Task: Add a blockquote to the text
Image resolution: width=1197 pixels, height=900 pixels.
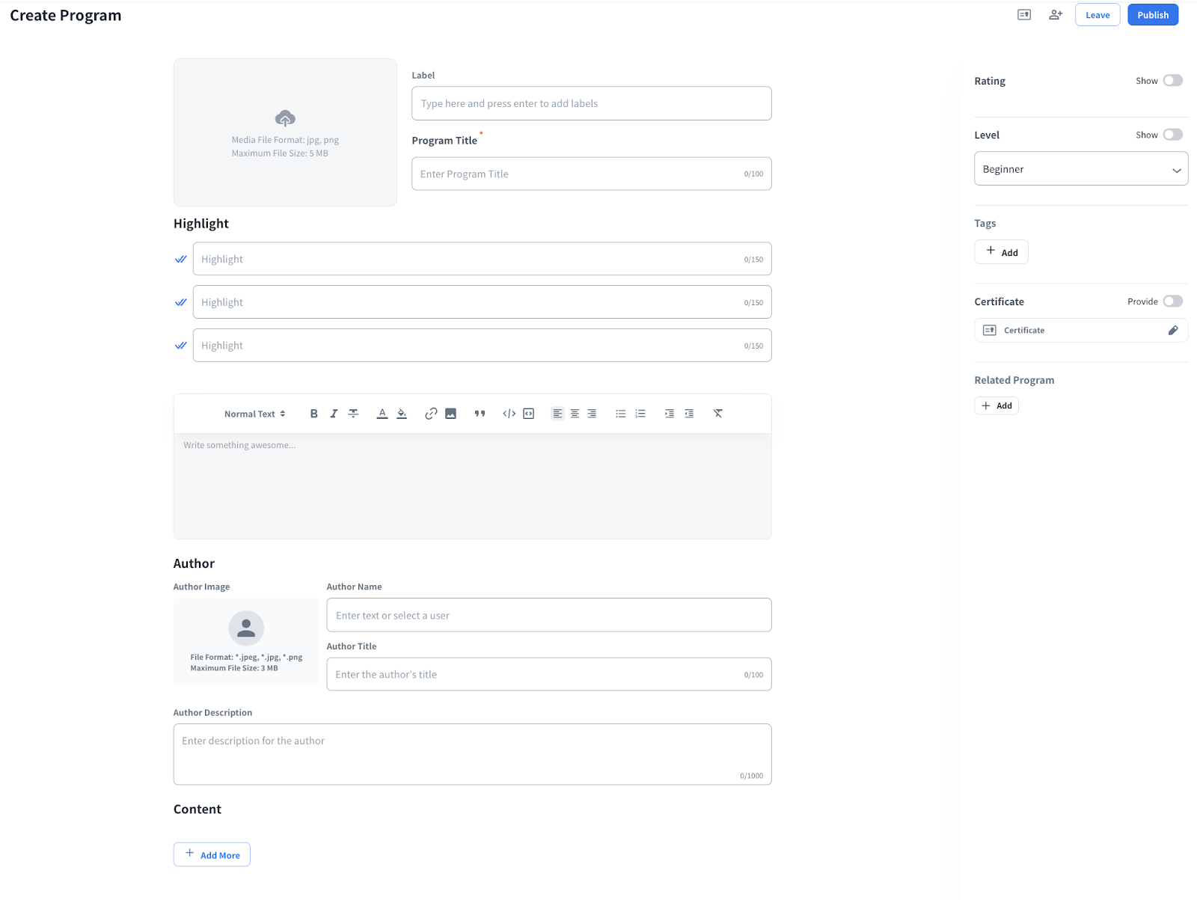Action: pos(480,414)
